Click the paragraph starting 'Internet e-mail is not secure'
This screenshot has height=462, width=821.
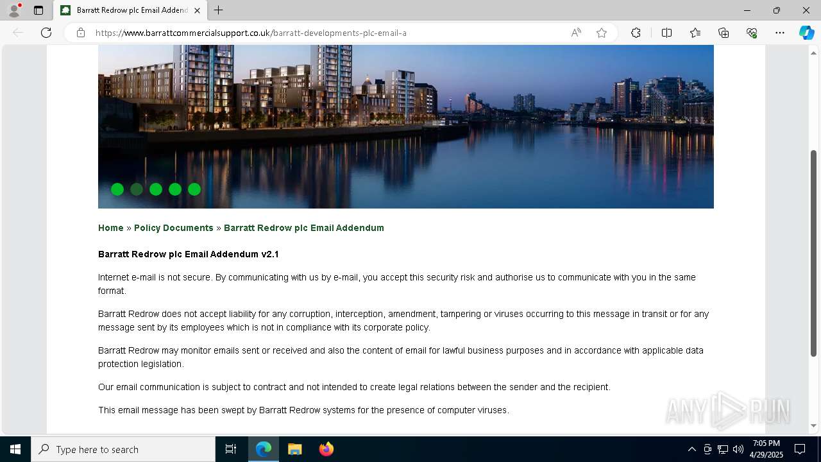pyautogui.click(x=397, y=284)
